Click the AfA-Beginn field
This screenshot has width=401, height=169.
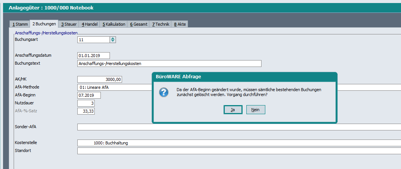pyautogui.click(x=89, y=95)
